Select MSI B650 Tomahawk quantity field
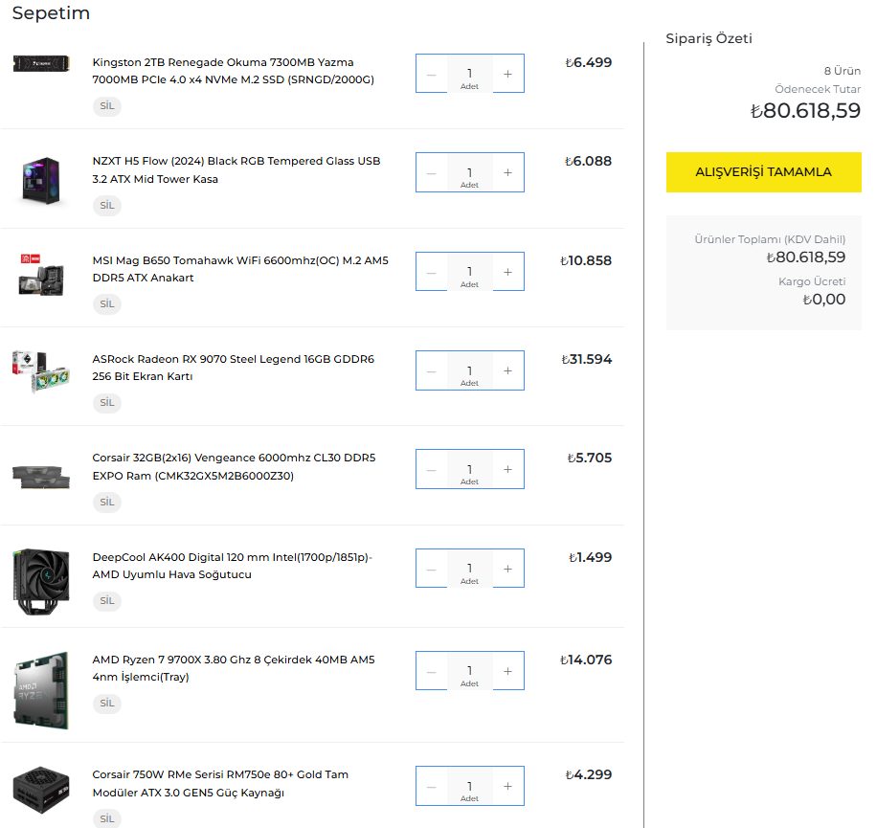The image size is (877, 828). pyautogui.click(x=470, y=272)
